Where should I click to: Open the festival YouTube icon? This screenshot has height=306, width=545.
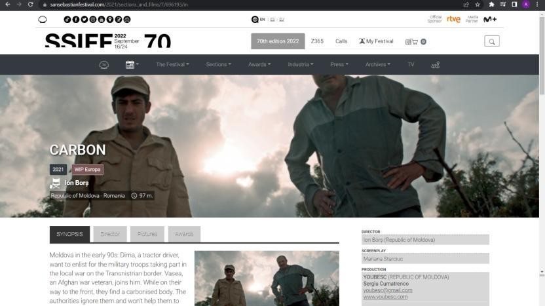[x=102, y=20]
